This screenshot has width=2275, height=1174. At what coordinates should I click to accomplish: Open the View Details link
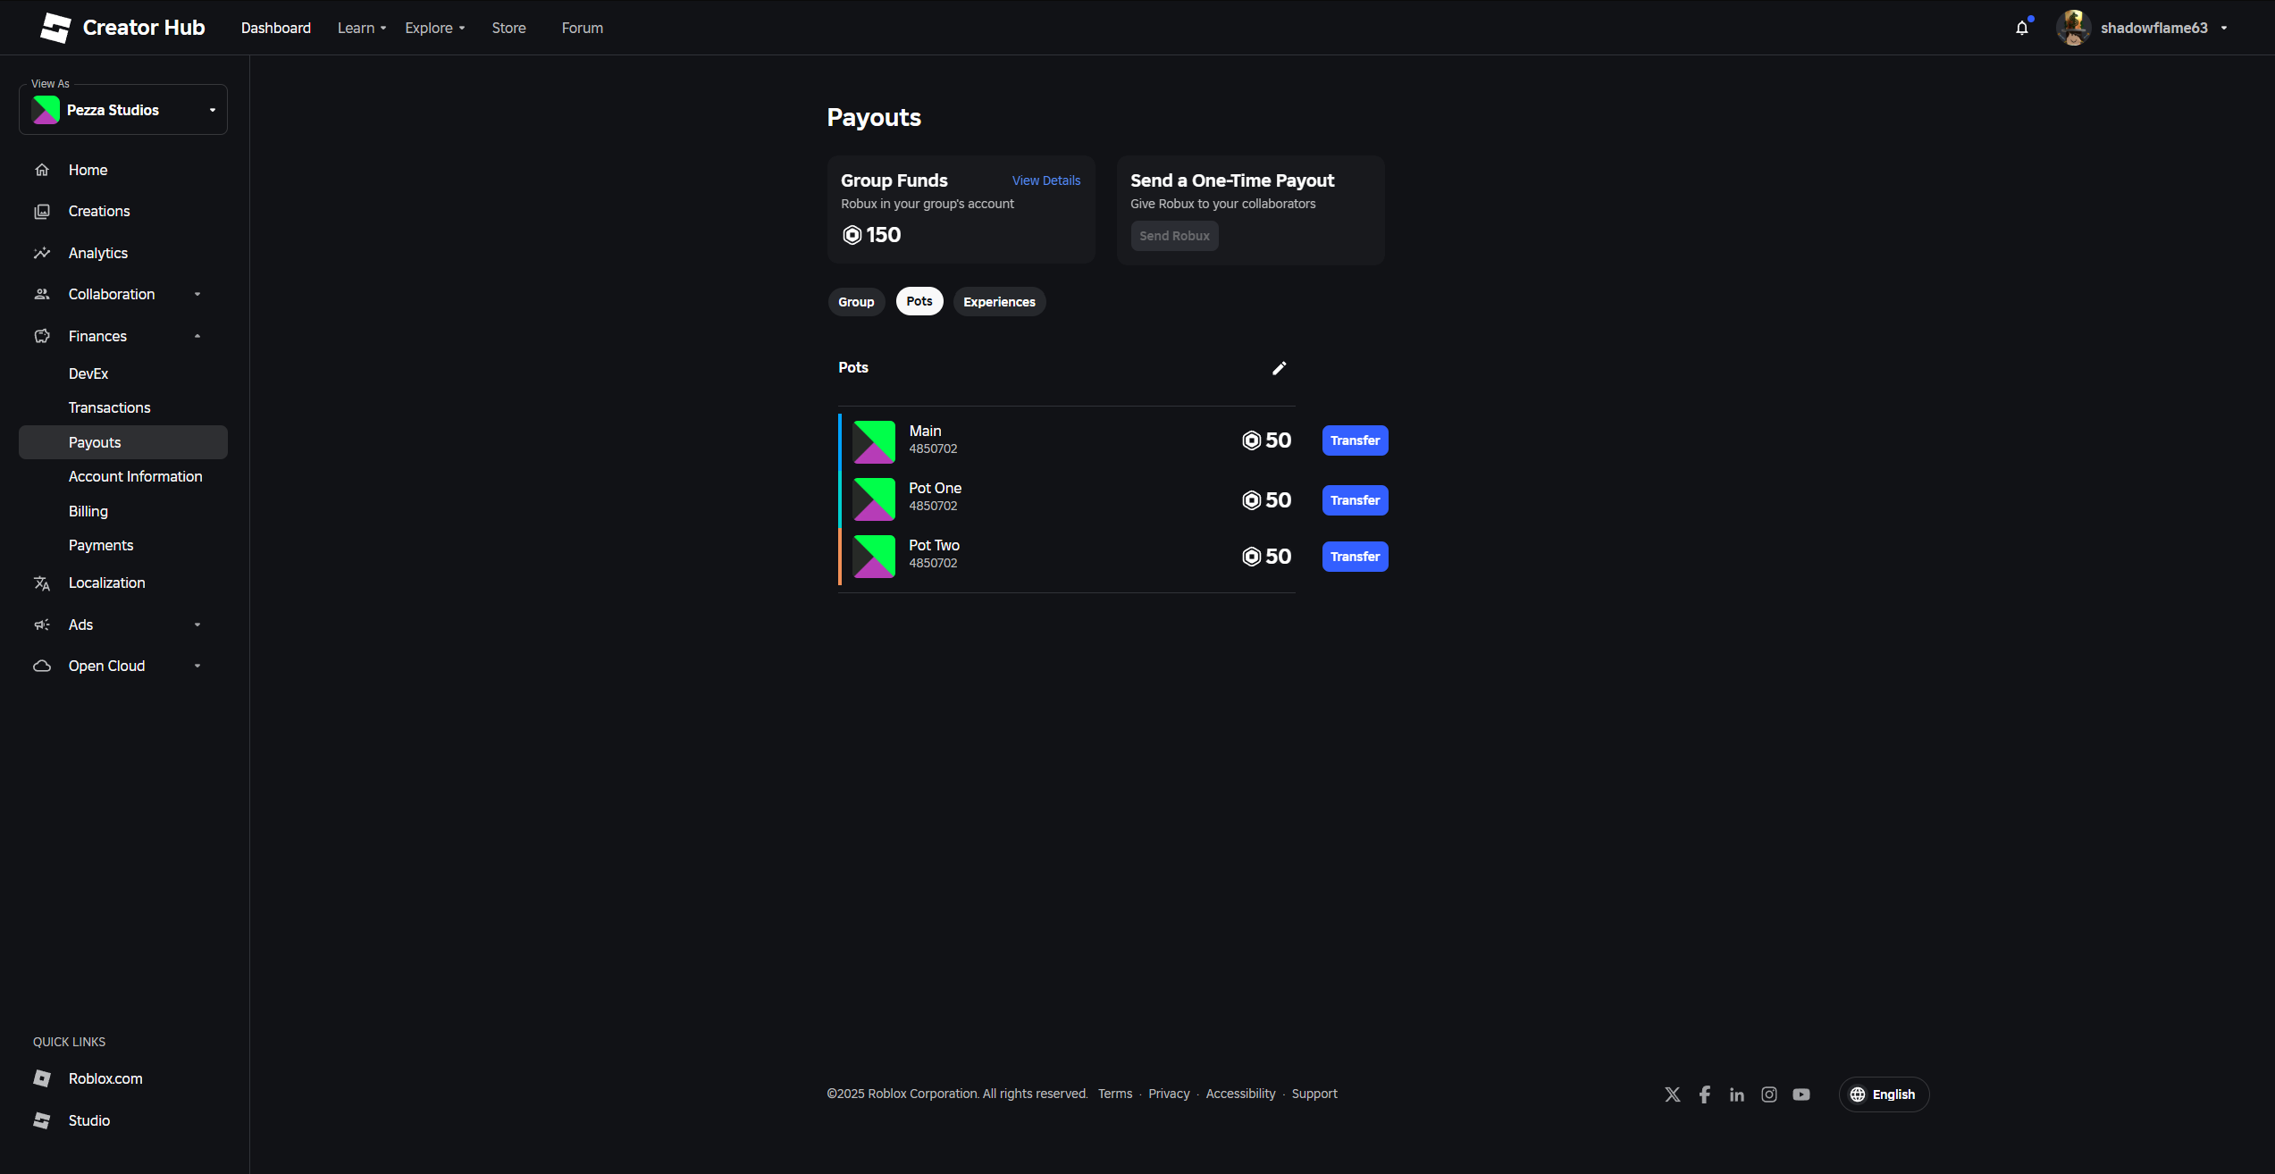(x=1045, y=180)
